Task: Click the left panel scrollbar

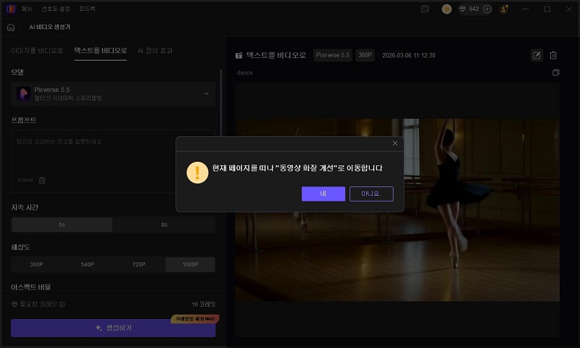Action: (x=221, y=104)
